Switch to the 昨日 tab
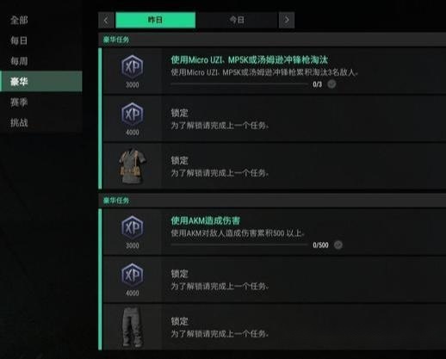The image size is (446, 359). point(155,20)
